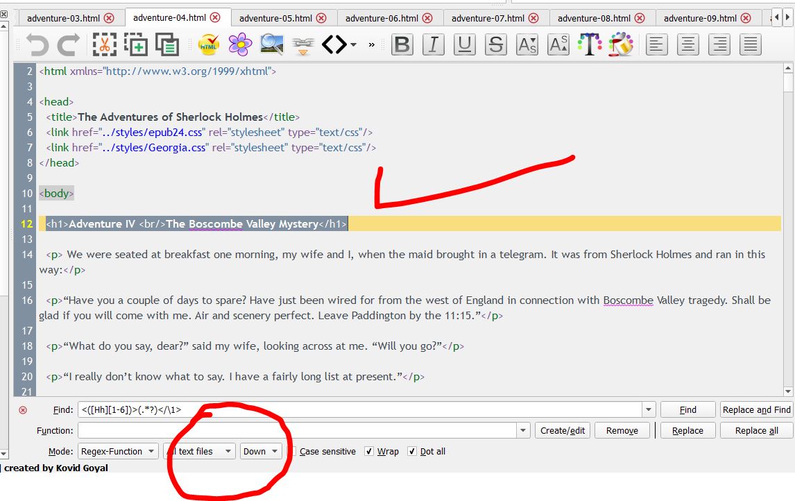Close the adventure-09.html tab

coord(746,18)
